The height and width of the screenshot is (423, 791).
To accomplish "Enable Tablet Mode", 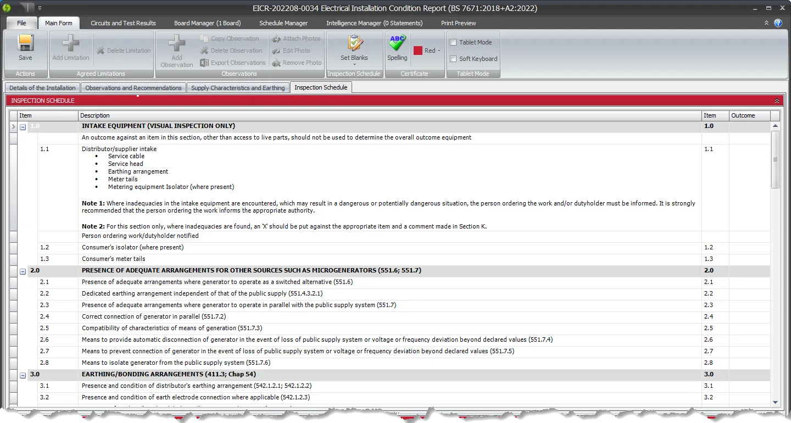I will point(453,42).
